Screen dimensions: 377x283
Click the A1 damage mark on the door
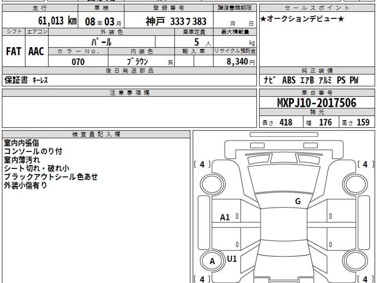click(x=225, y=217)
